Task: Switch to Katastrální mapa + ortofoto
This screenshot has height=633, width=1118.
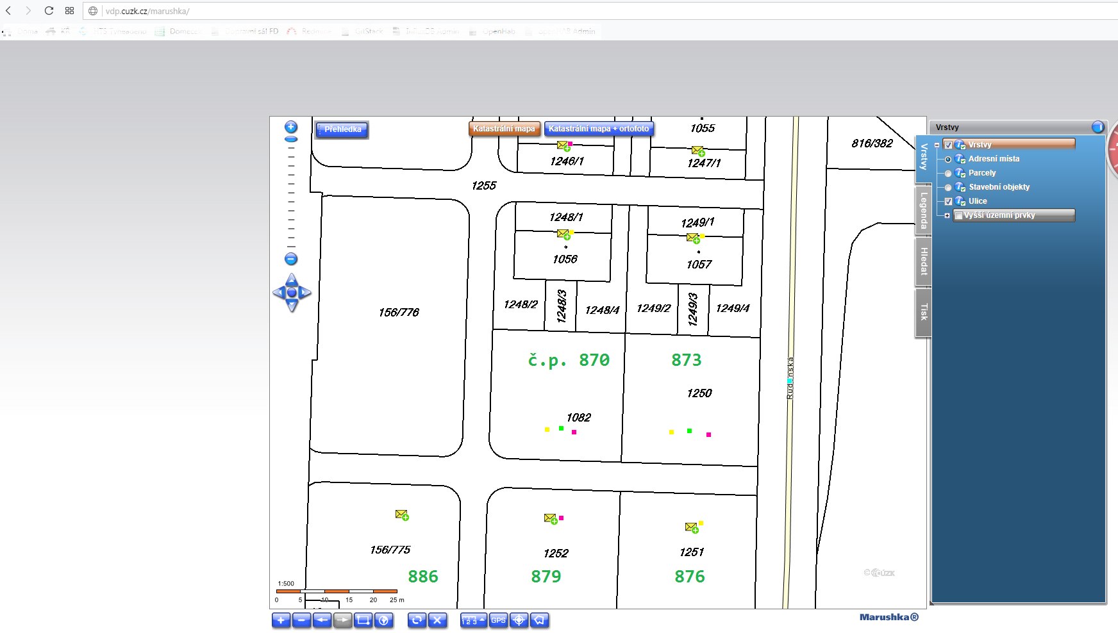Action: [x=599, y=129]
